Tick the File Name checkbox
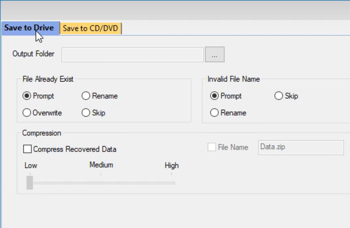Screen dimensions: 350x228 [212, 147]
